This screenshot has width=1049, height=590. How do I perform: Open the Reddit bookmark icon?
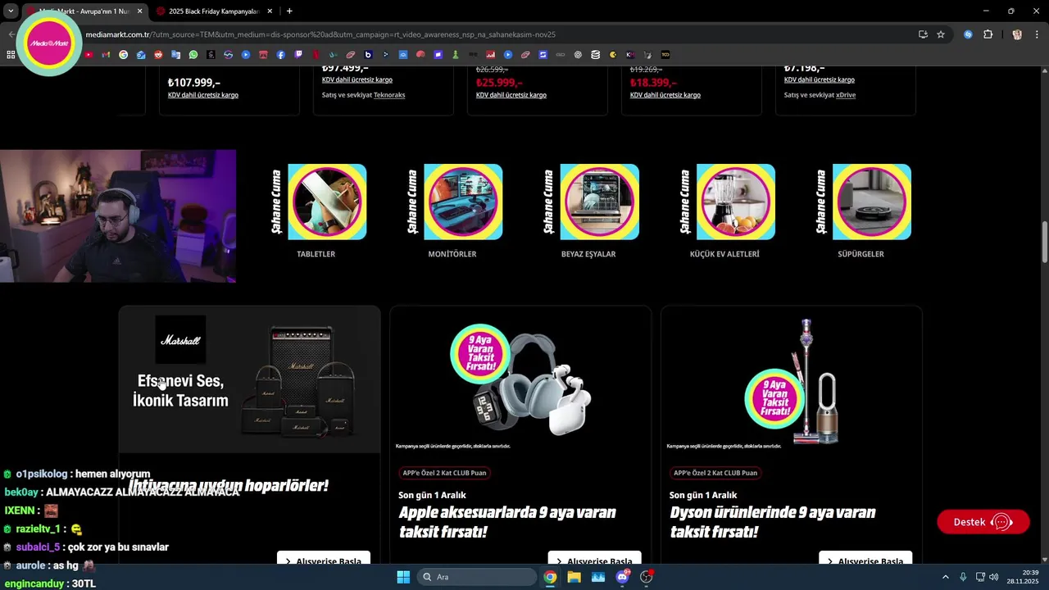click(x=158, y=55)
